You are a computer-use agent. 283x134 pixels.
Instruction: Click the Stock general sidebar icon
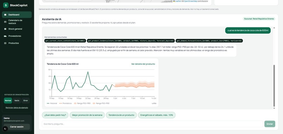tap(5, 29)
